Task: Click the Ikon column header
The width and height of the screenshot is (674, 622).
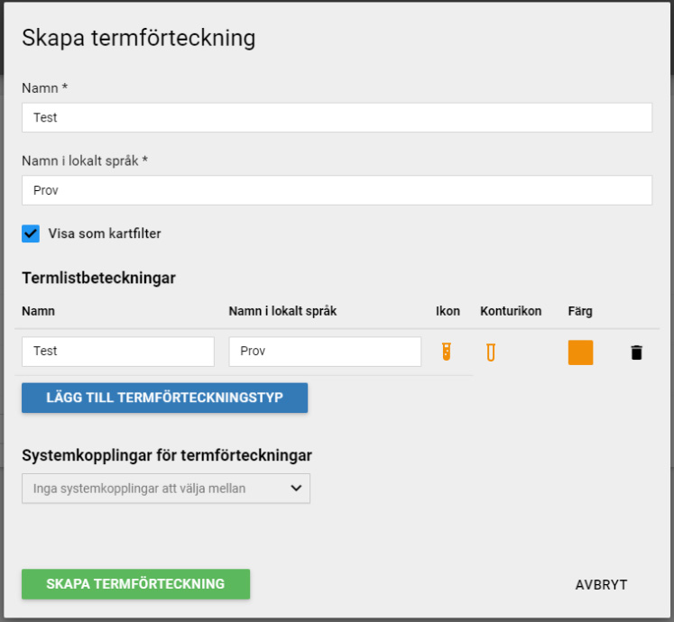Action: [448, 311]
